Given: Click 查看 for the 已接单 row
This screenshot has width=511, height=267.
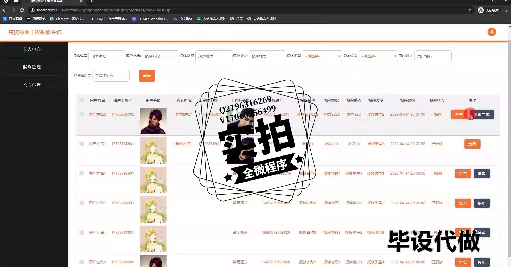Looking at the screenshot, I should 459,114.
